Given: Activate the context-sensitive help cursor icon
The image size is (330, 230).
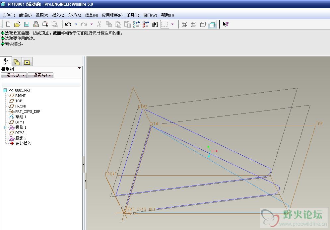Looking at the screenshot, I should point(226,24).
